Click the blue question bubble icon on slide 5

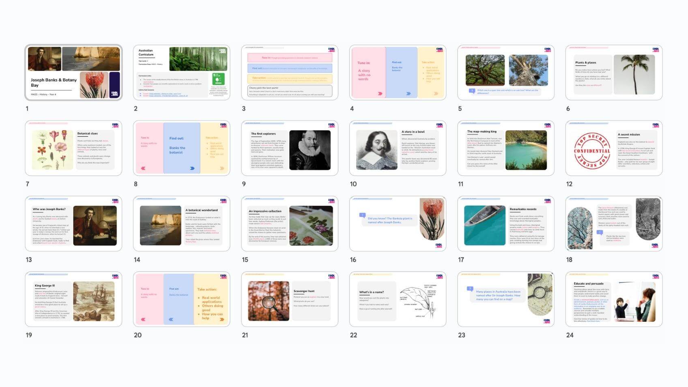pos(472,91)
